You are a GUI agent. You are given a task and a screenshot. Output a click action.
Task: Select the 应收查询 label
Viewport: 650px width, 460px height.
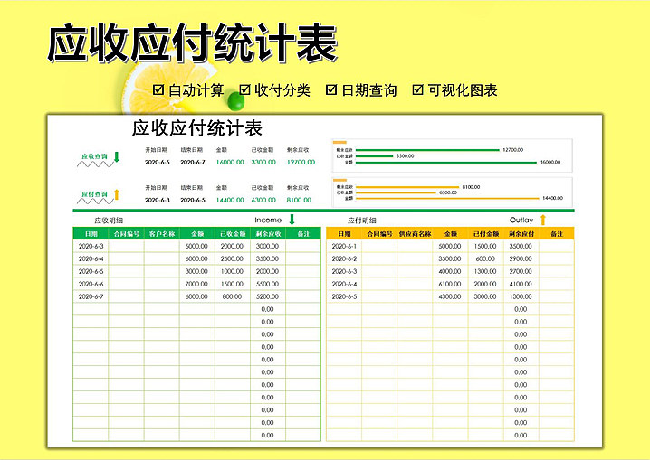pos(94,156)
